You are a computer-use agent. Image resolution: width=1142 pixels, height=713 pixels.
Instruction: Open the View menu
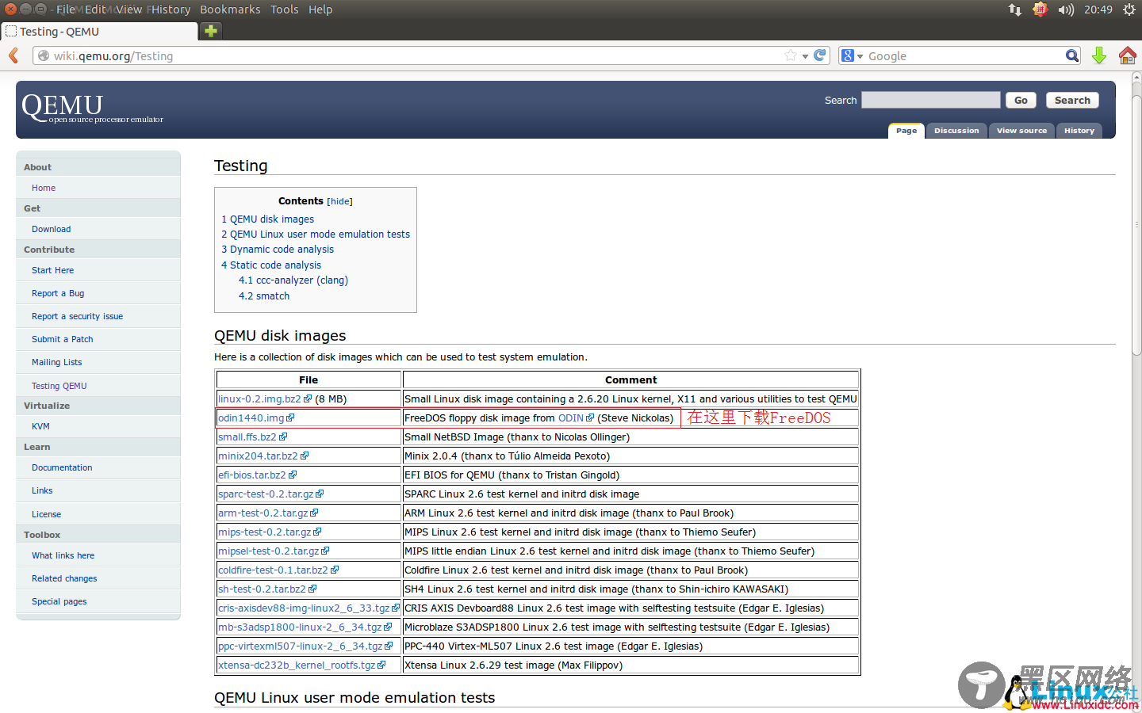[128, 10]
